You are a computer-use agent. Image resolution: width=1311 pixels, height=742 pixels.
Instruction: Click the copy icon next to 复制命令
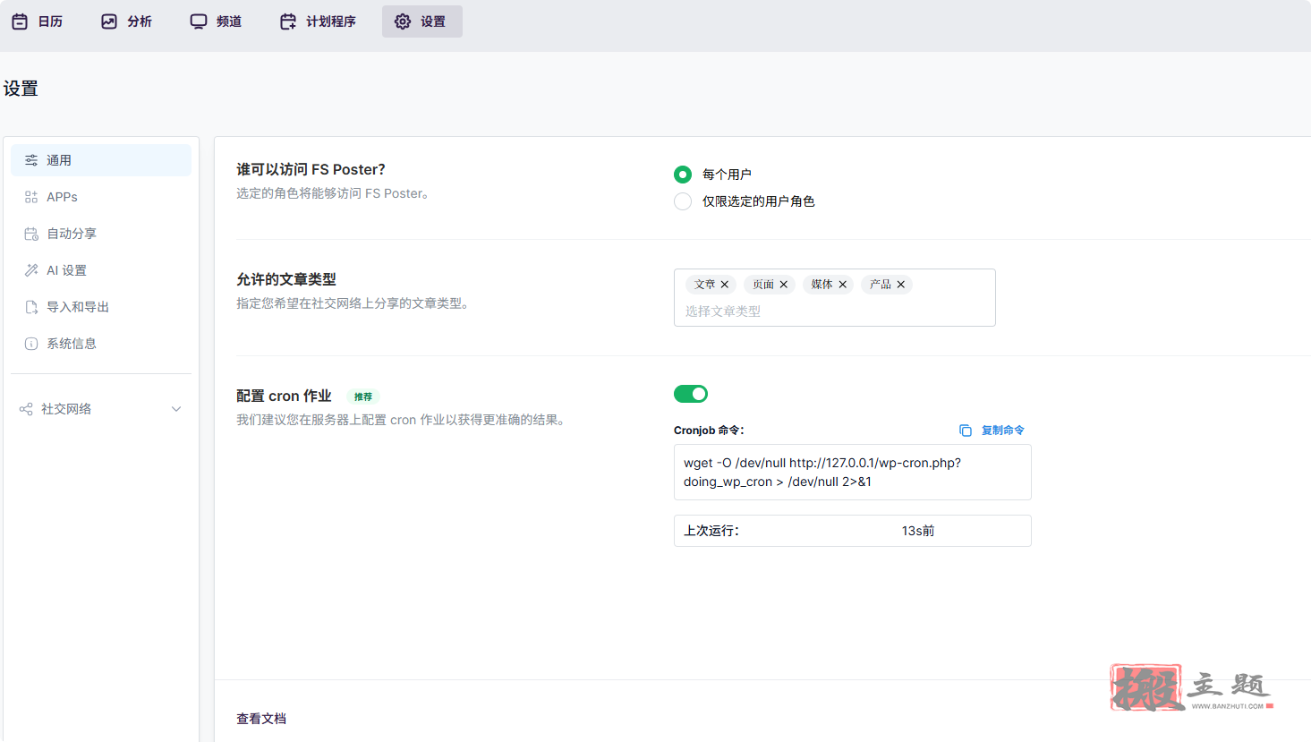tap(966, 431)
